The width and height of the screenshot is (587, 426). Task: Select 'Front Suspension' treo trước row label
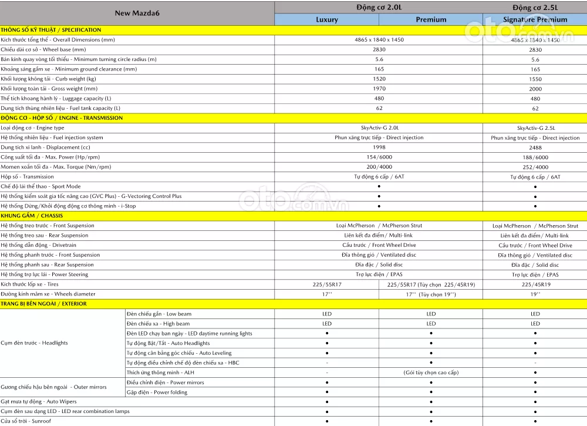tap(48, 226)
